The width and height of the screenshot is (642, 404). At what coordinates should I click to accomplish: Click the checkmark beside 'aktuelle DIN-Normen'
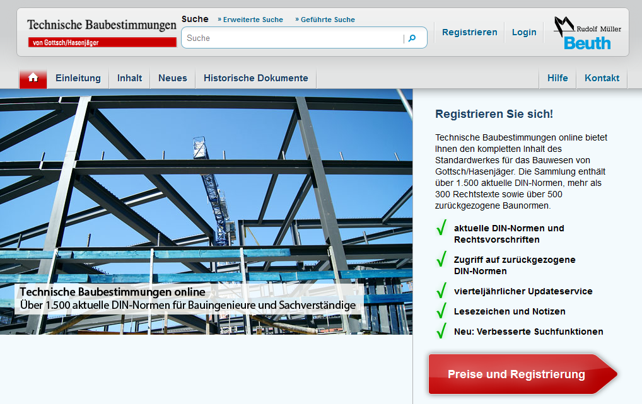pos(441,227)
